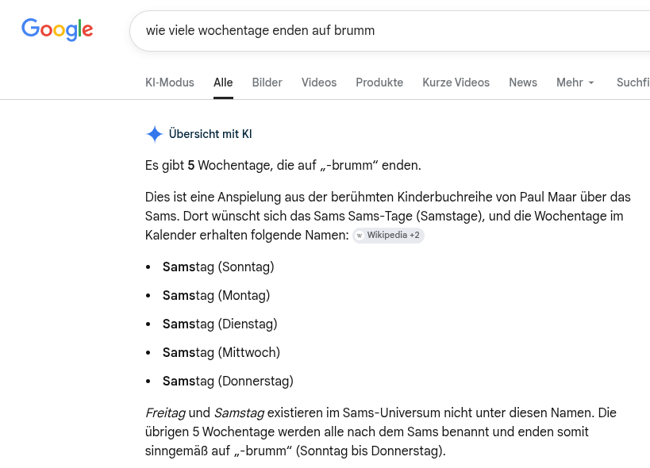Click list item 'Samstag (Dienstag)'
Image resolution: width=650 pixels, height=468 pixels.
(220, 324)
